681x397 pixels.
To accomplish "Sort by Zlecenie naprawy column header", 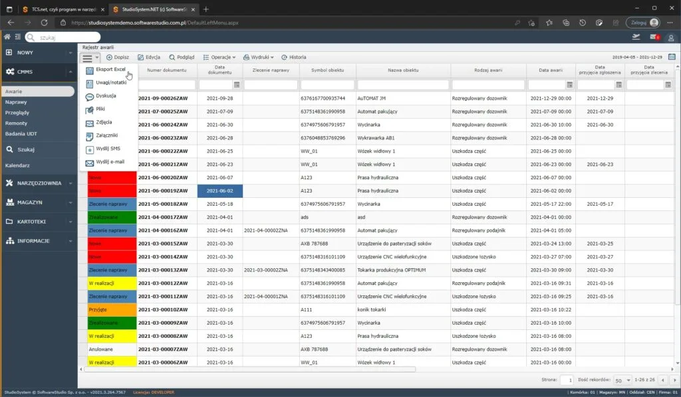I will [271, 70].
